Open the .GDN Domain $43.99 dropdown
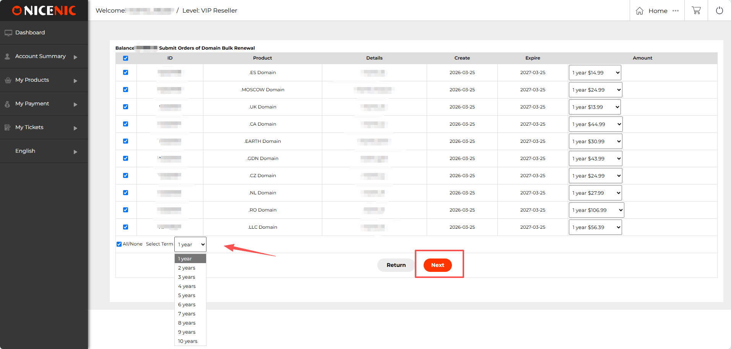Screen dimensions: 731x349 [595, 158]
